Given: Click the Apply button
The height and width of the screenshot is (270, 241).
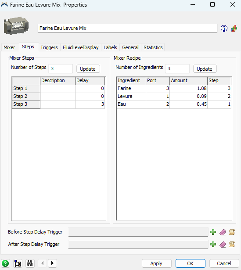Looking at the screenshot, I should 156,263.
